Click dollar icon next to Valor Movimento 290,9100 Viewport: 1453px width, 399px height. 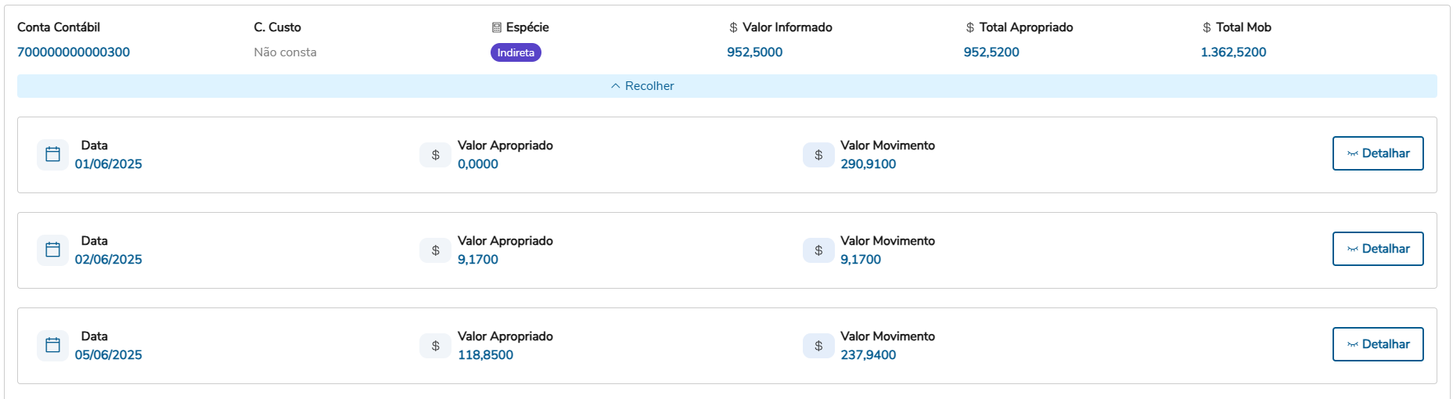pyautogui.click(x=818, y=155)
